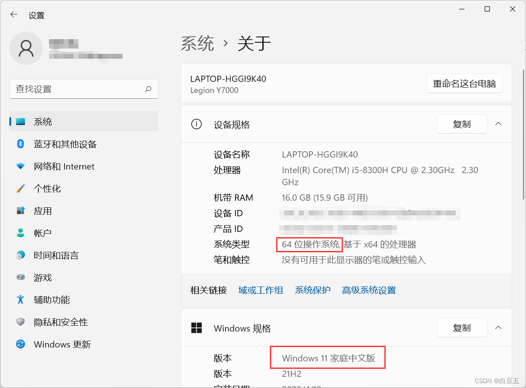This screenshot has width=526, height=388.
Task: Click the vertical scrollbar on right edge
Action: [523, 134]
